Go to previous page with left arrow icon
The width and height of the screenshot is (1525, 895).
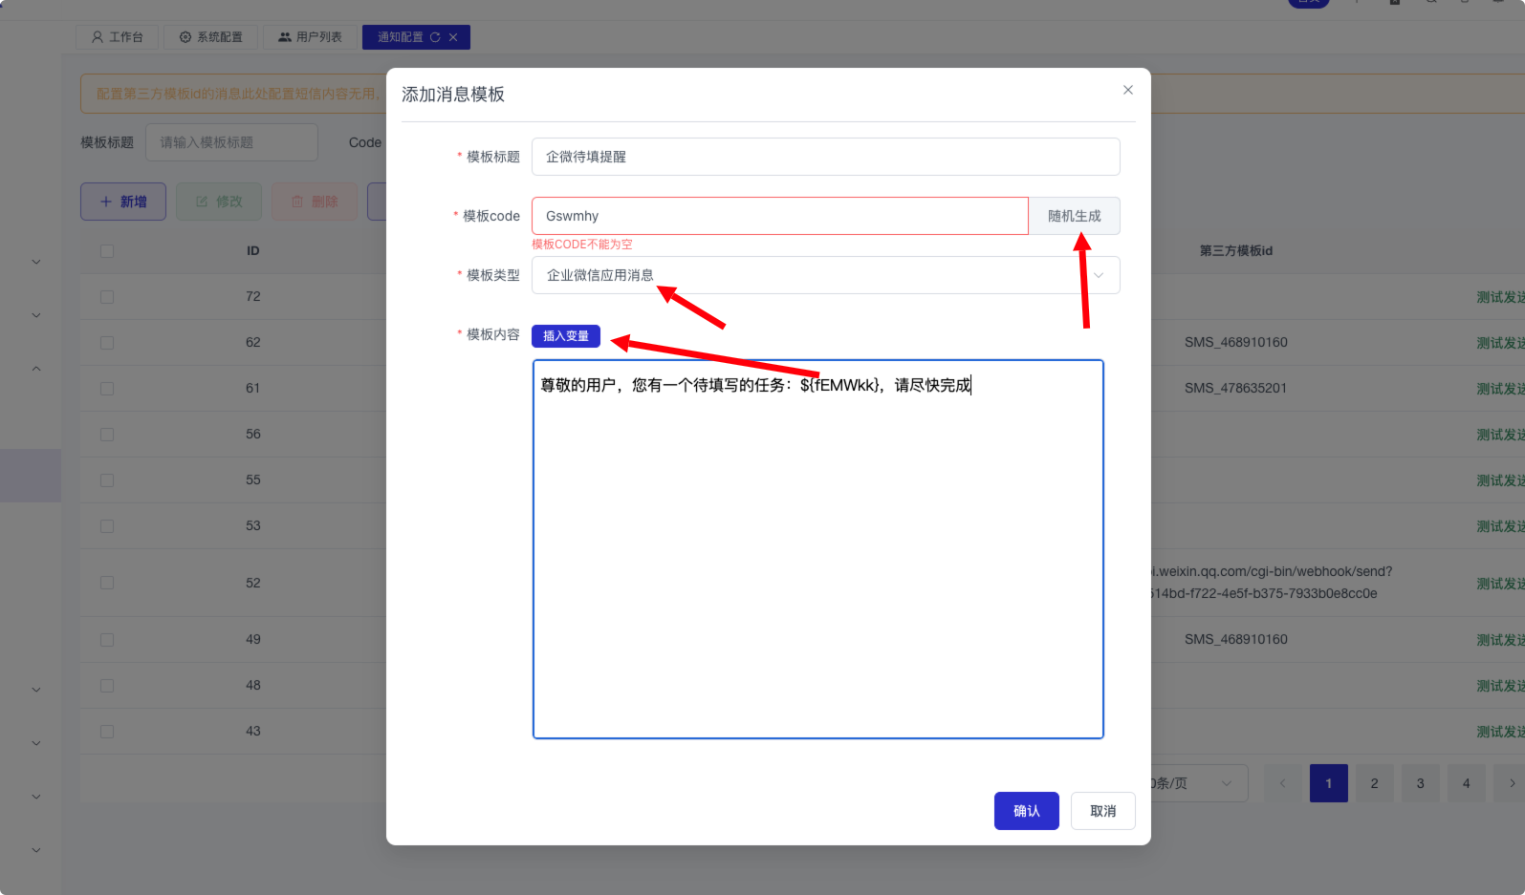1282,783
